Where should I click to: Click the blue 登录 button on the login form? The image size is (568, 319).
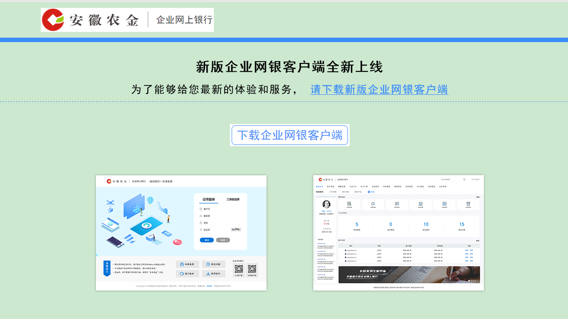point(207,240)
